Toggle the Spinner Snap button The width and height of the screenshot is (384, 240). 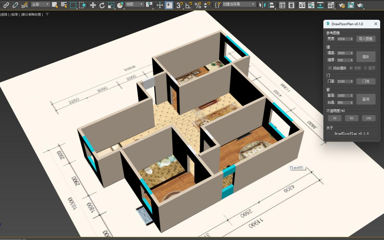point(207,5)
